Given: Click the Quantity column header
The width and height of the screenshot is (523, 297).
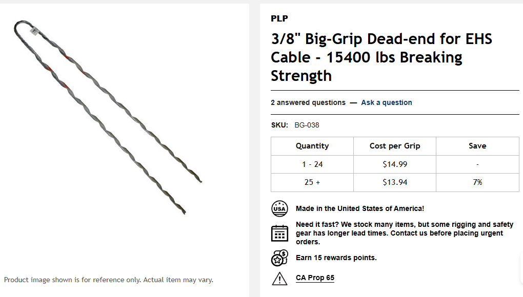Looking at the screenshot, I should (312, 146).
